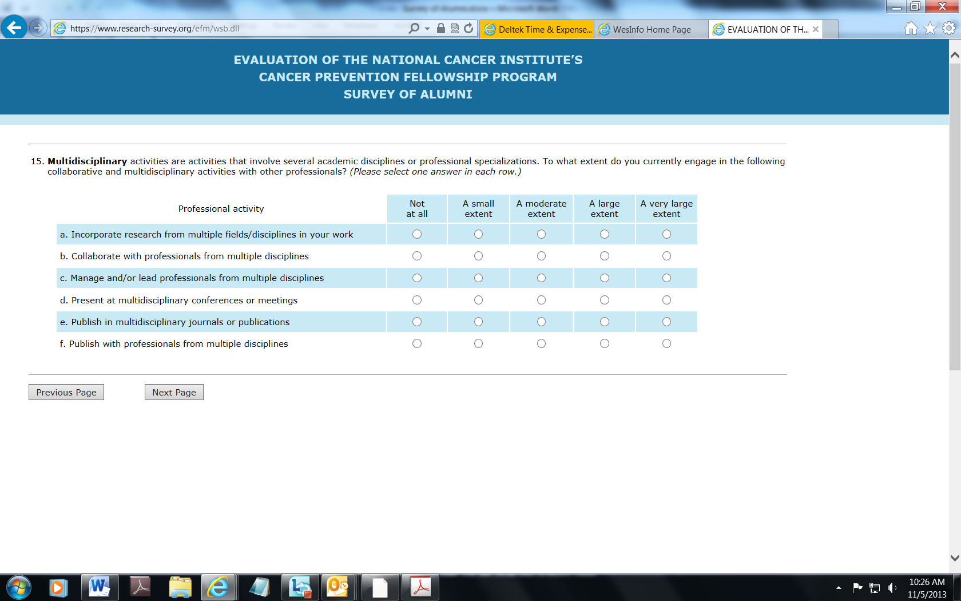961x601 pixels.
Task: Select 'A moderate extent' for Collaborate with professionals
Action: (541, 256)
